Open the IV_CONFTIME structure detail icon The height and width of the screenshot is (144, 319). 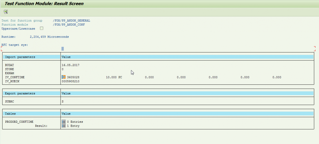[x=64, y=77]
